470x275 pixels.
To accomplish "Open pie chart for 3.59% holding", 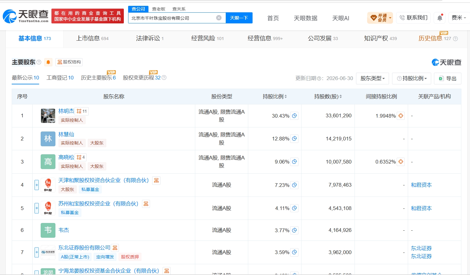I will [294, 252].
